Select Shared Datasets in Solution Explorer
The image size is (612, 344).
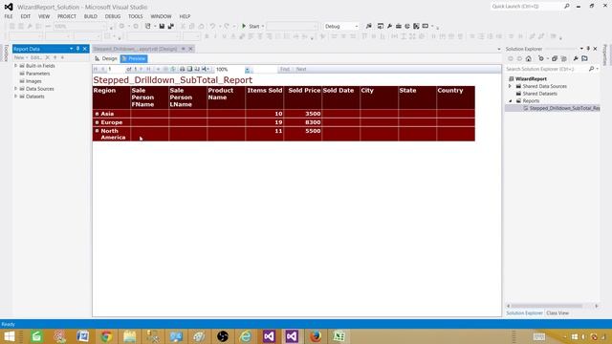pos(539,94)
